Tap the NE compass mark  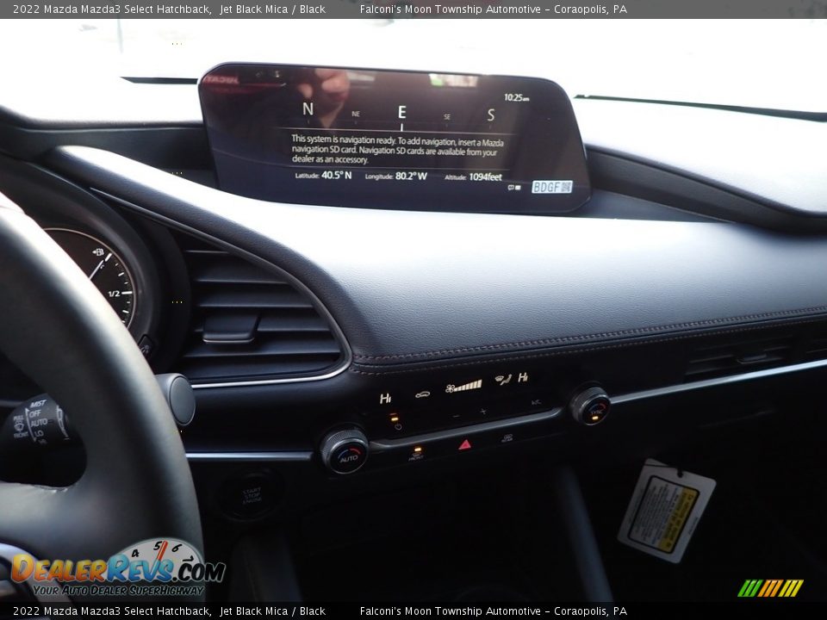[356, 114]
